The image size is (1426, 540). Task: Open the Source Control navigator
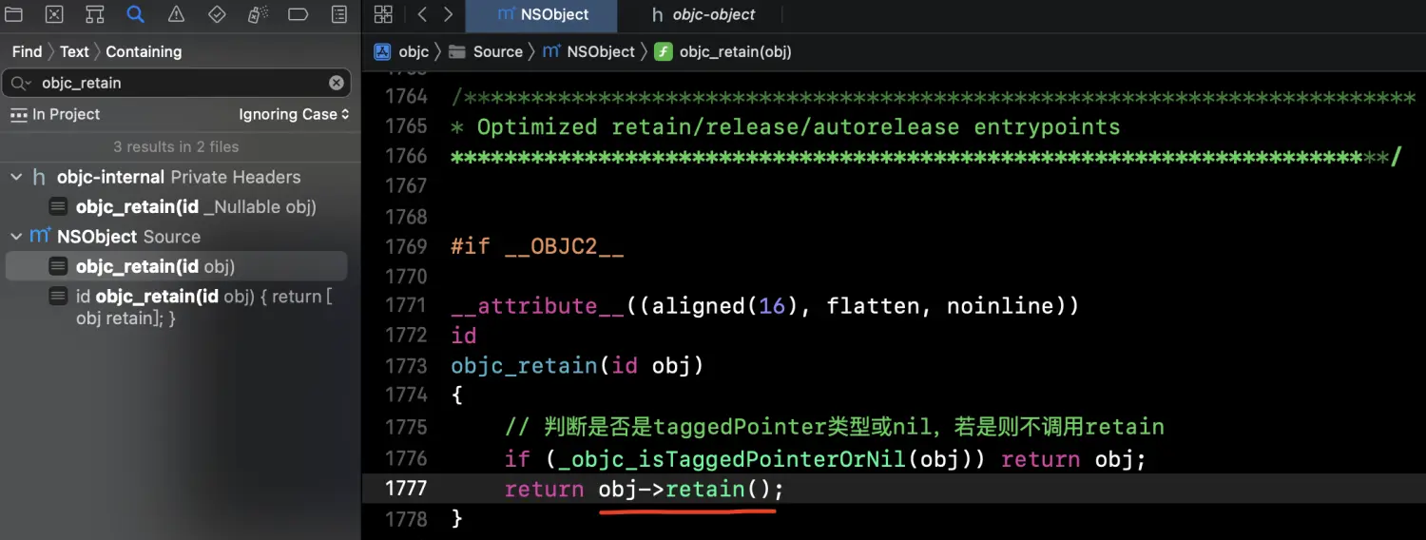(x=54, y=14)
